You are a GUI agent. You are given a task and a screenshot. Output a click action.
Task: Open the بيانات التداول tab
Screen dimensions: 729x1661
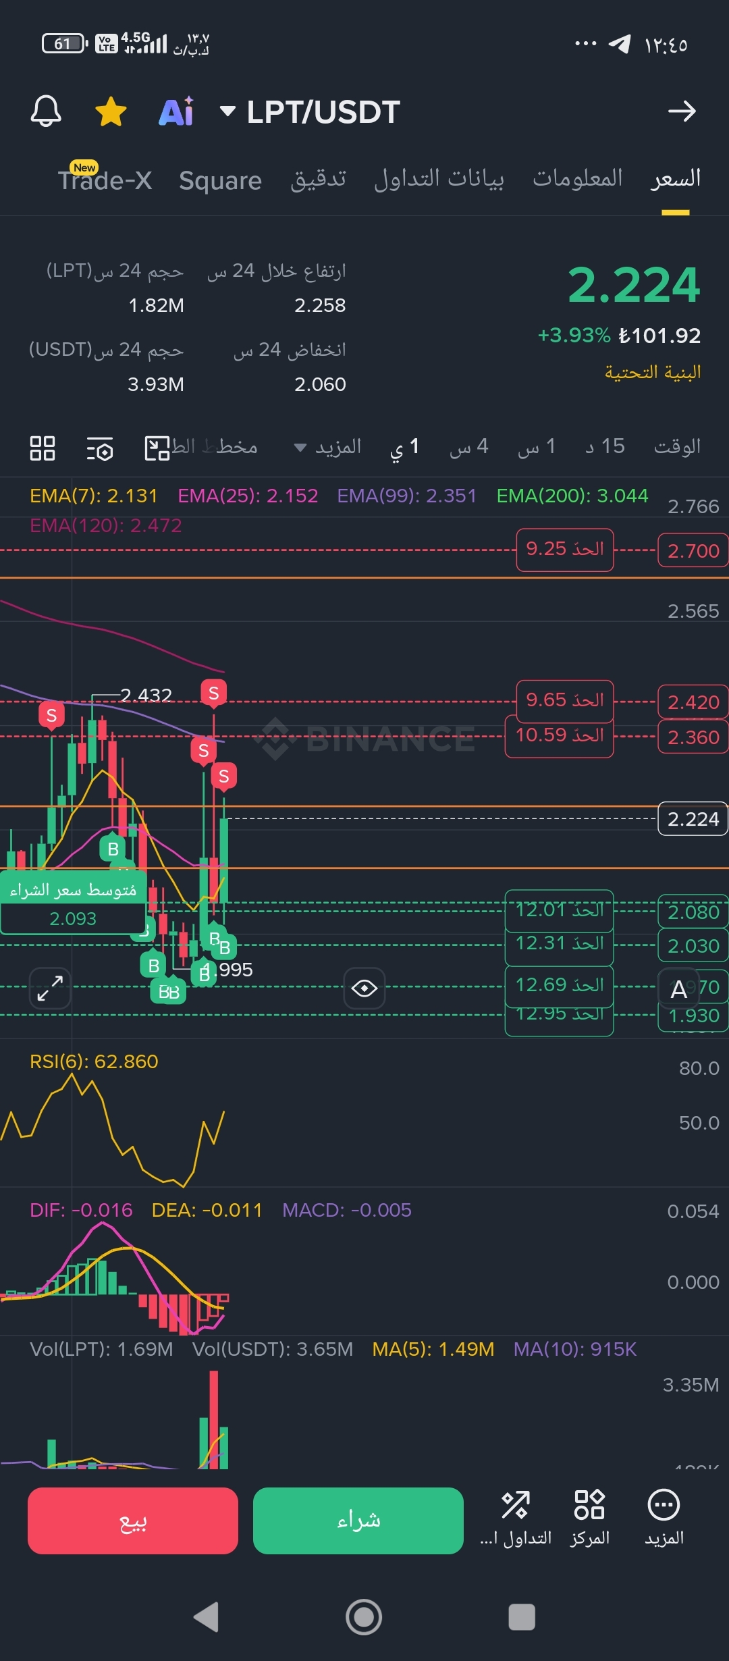(439, 178)
